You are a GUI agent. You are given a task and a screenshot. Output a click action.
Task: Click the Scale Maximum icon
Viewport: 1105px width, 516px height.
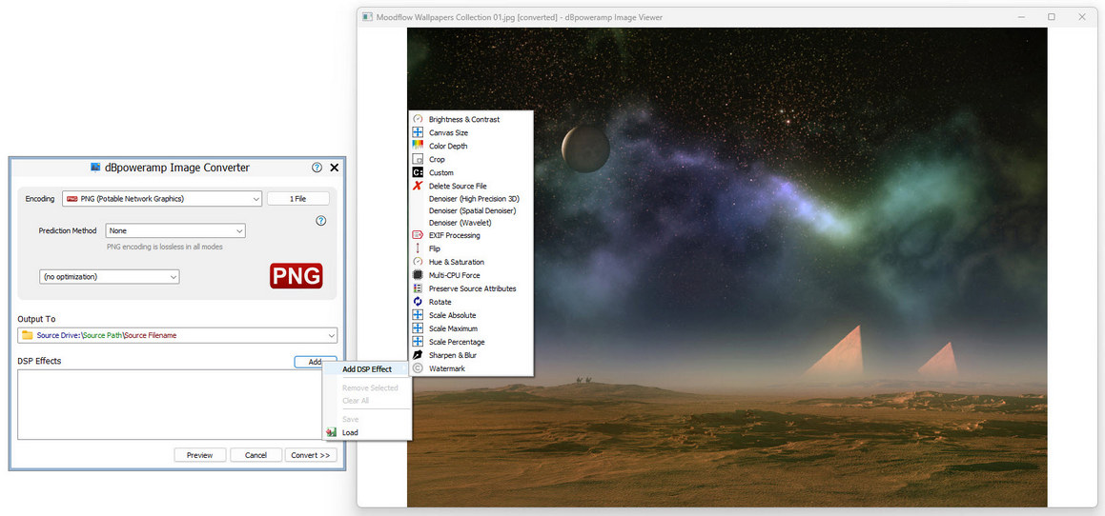click(x=418, y=328)
